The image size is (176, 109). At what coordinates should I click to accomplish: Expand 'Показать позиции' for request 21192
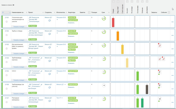click(x=19, y=40)
